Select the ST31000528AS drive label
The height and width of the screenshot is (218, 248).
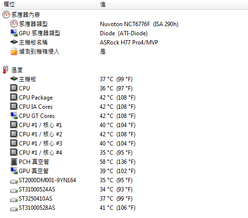(37, 208)
